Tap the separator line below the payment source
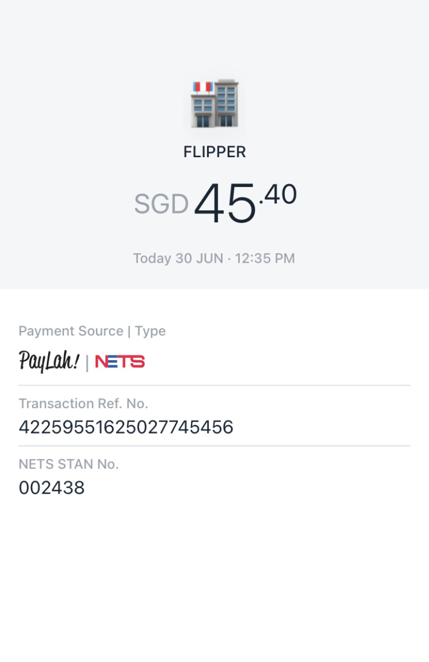Image resolution: width=429 pixels, height=662 pixels. (x=214, y=385)
